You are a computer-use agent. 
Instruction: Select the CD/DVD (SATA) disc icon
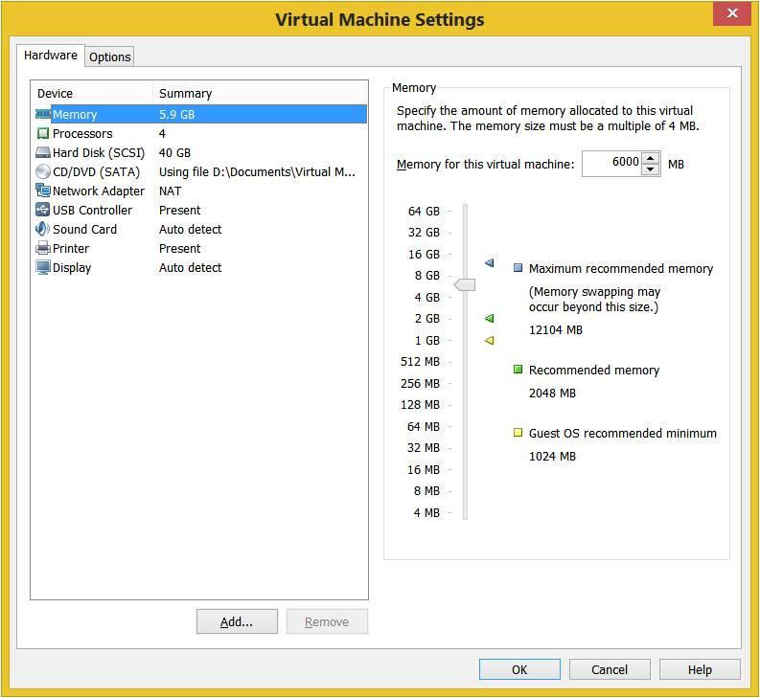coord(43,171)
